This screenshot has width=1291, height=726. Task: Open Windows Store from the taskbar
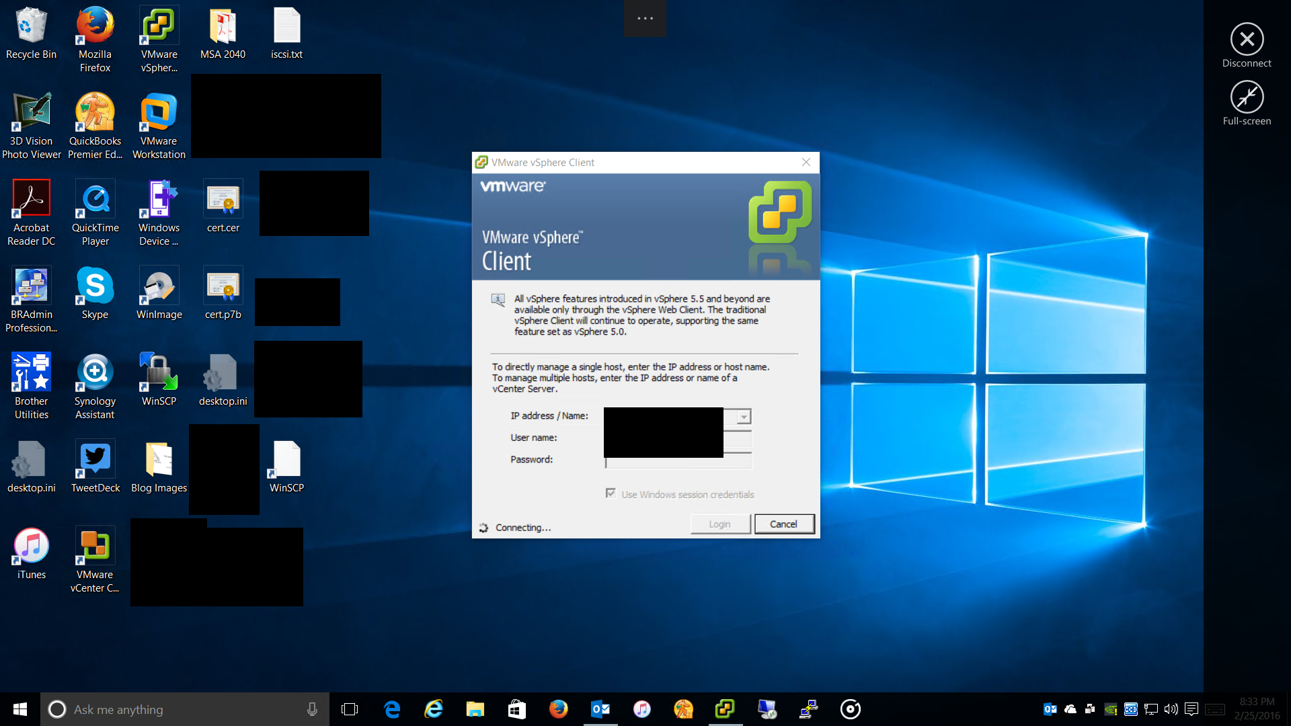point(517,709)
